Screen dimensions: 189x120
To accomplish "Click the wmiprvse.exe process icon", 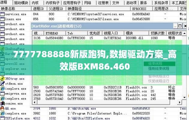I will (x=2, y=94).
